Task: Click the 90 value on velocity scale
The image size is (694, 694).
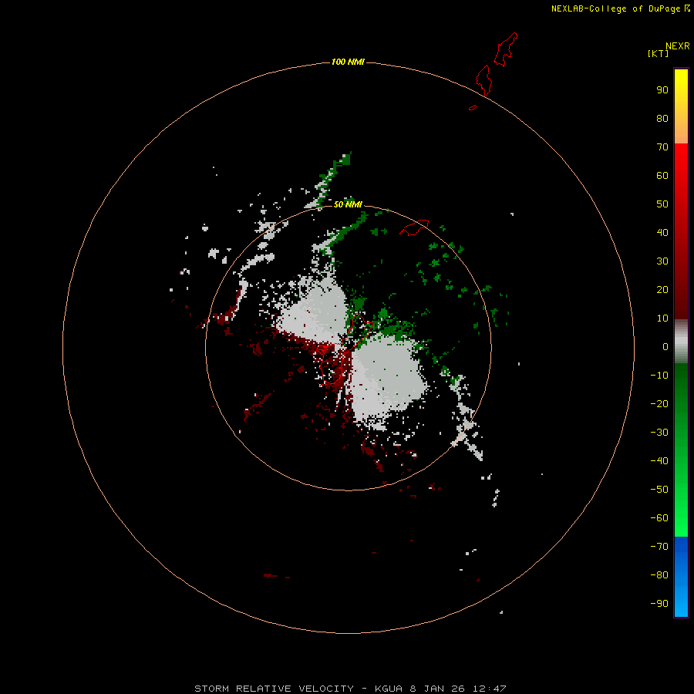Action: click(662, 90)
